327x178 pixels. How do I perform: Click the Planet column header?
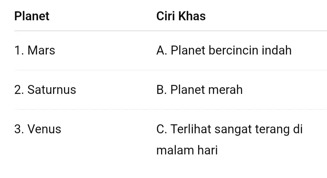click(x=32, y=16)
